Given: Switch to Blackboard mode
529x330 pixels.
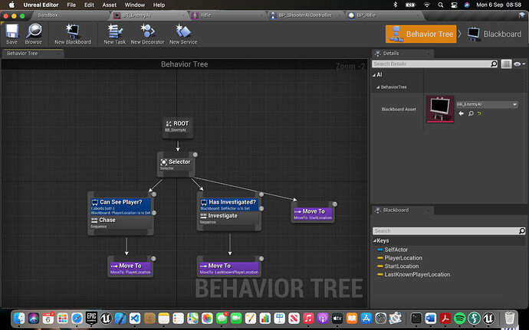Looking at the screenshot, I should (495, 34).
